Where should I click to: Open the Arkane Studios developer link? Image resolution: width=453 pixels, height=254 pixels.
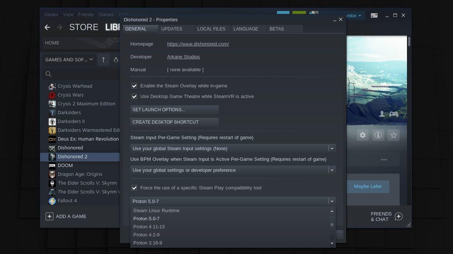point(183,57)
